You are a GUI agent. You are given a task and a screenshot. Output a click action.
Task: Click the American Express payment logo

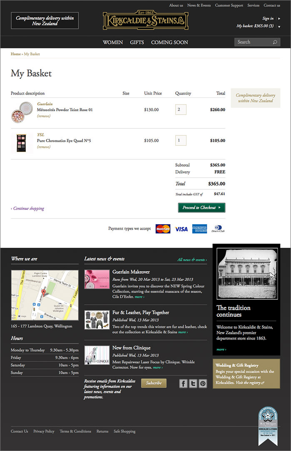click(x=200, y=229)
